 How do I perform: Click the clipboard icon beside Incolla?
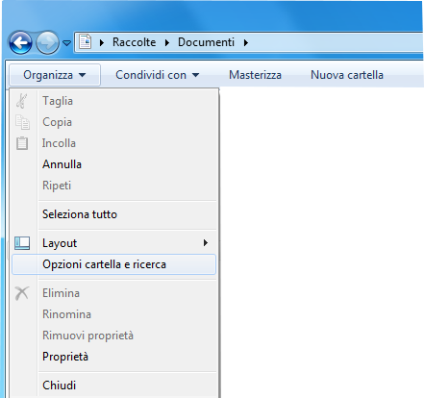[22, 143]
